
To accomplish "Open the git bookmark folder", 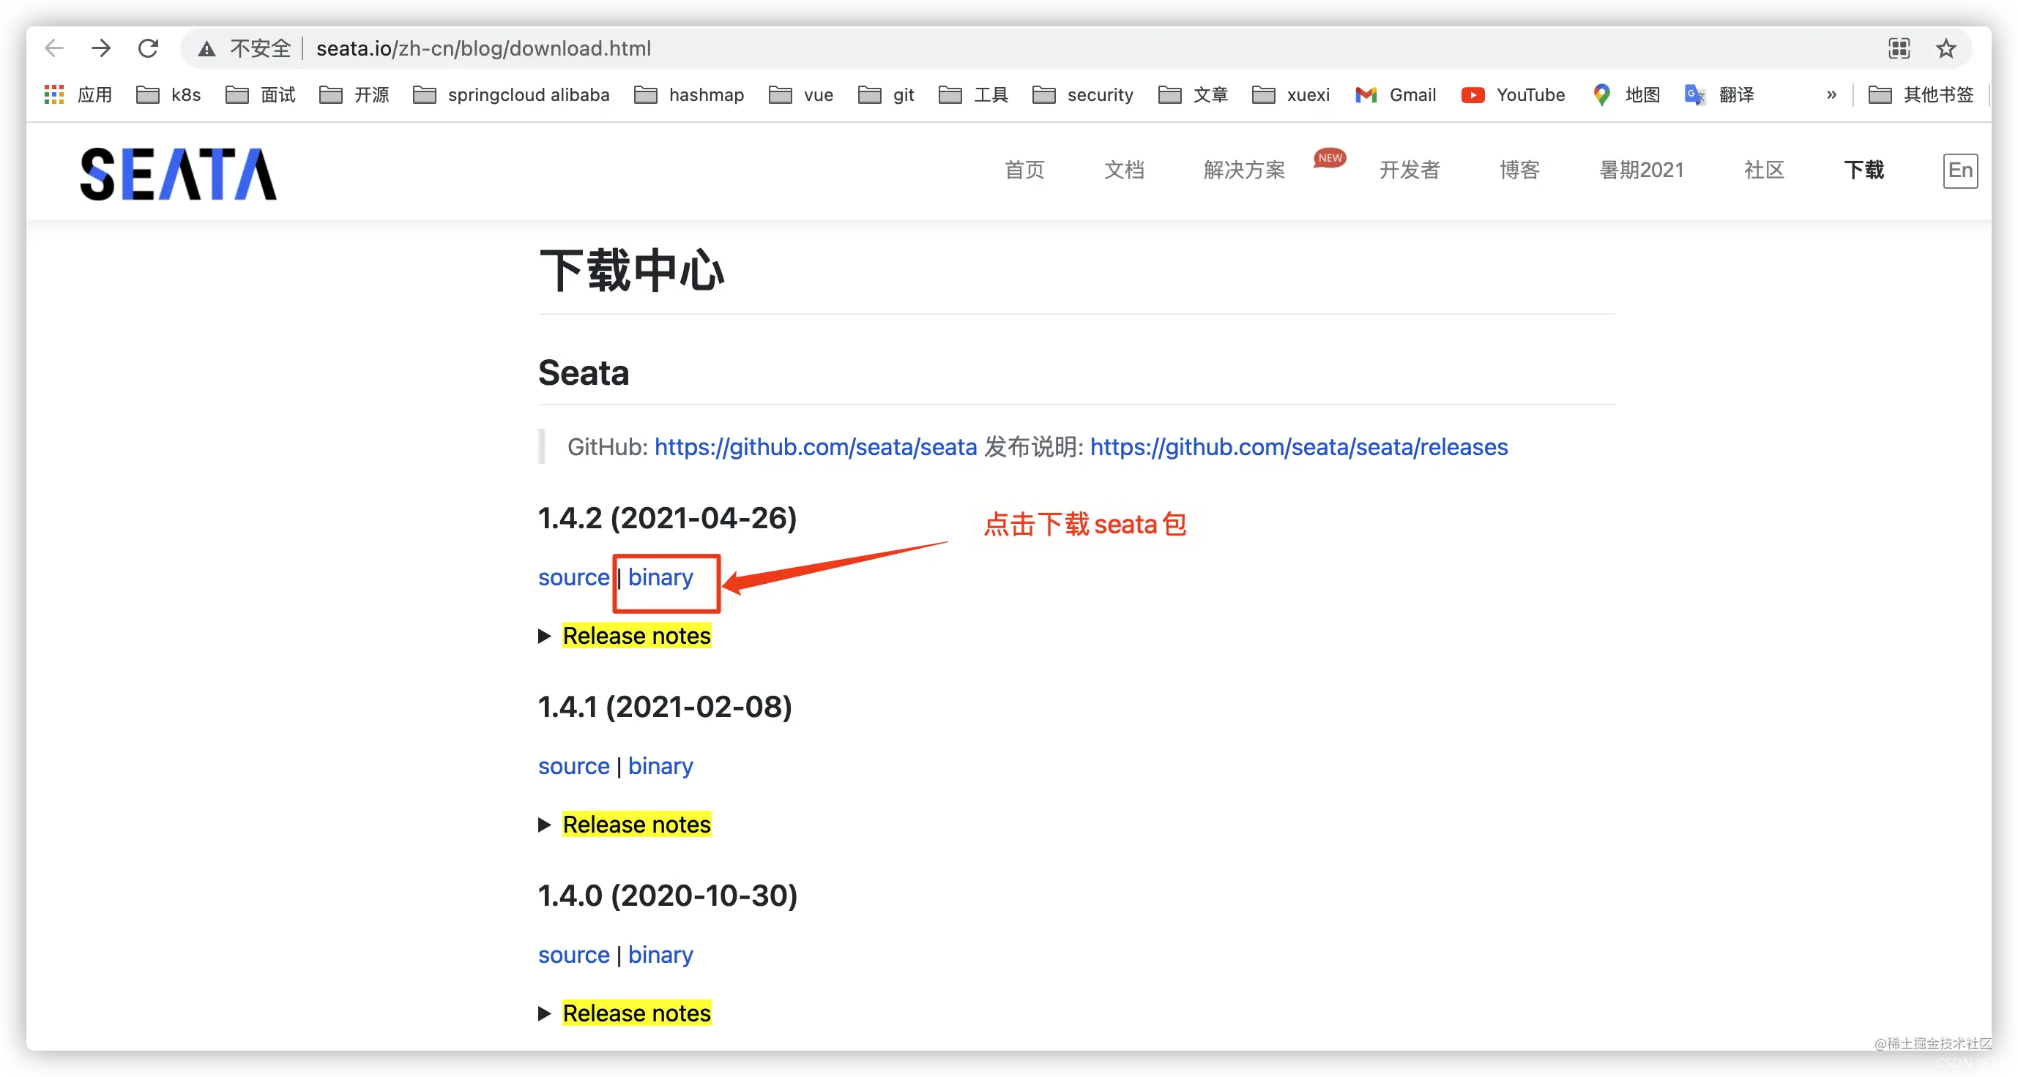I will [x=886, y=94].
